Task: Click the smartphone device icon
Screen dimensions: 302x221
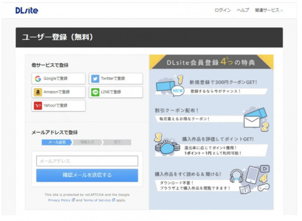Action: point(252,175)
